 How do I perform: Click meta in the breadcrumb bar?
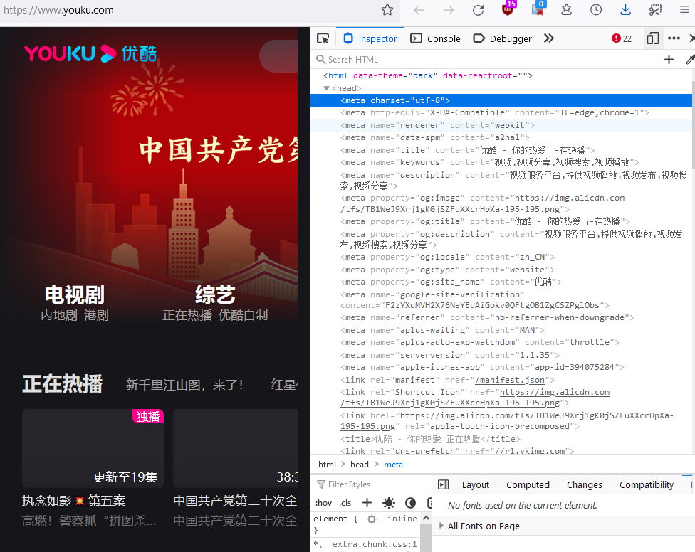393,465
